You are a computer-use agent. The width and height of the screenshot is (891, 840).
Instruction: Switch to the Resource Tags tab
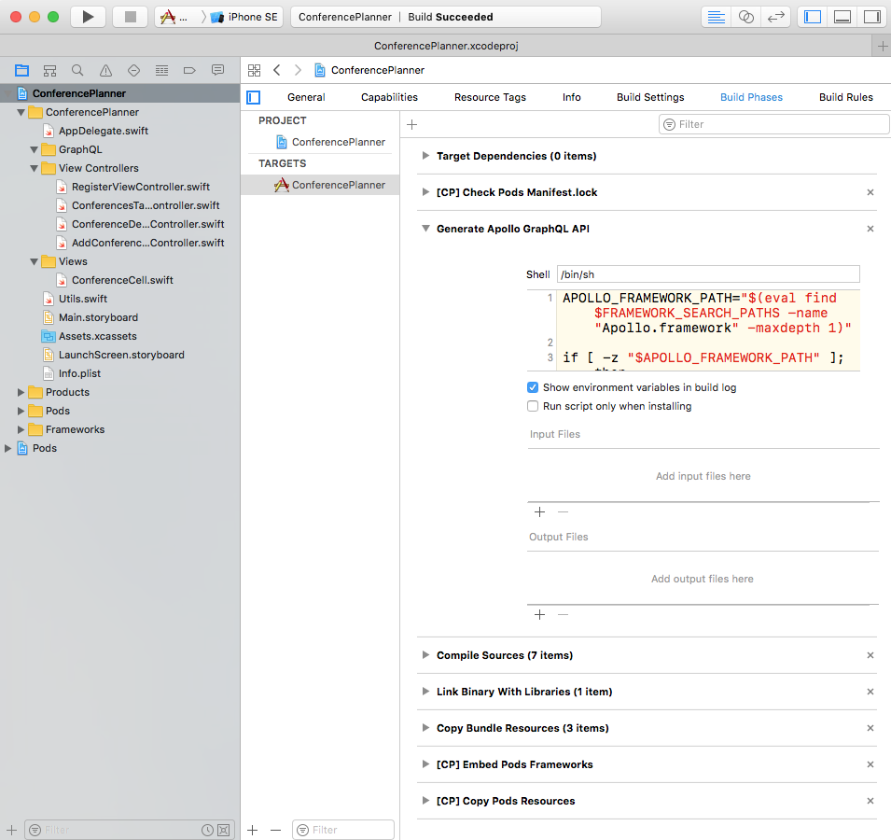[x=490, y=97]
